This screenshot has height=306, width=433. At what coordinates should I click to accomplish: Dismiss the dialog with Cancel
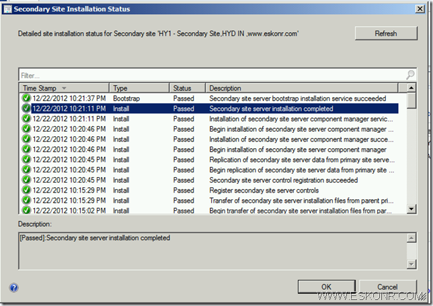[x=387, y=287]
